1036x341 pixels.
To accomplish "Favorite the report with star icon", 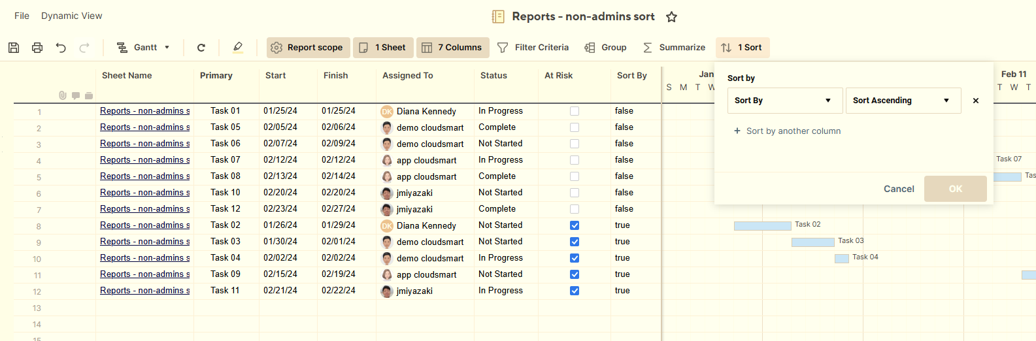I will pyautogui.click(x=671, y=17).
